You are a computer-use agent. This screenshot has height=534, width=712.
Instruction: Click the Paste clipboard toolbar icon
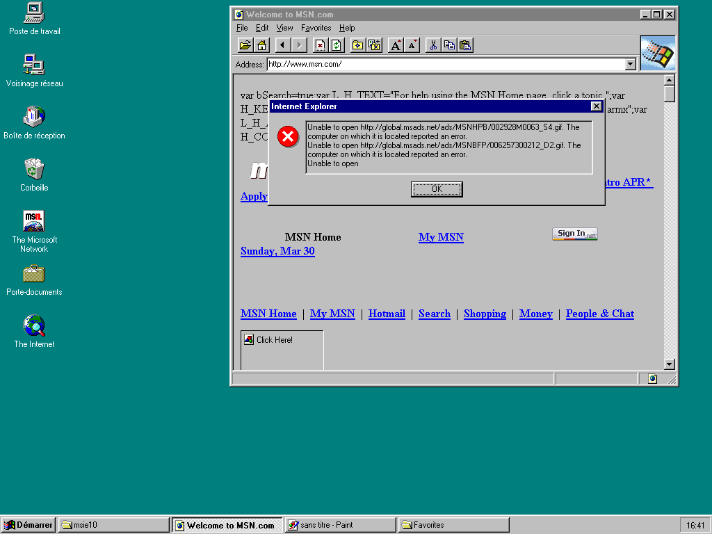click(x=466, y=45)
